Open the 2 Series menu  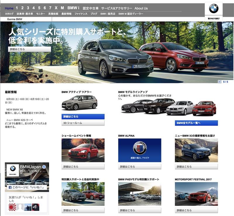point(23,8)
